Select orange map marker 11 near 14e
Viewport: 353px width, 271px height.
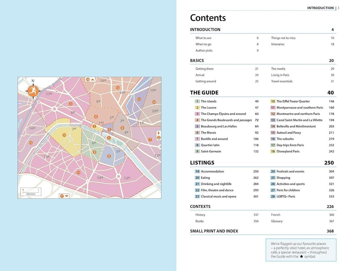pyautogui.click(x=78, y=172)
